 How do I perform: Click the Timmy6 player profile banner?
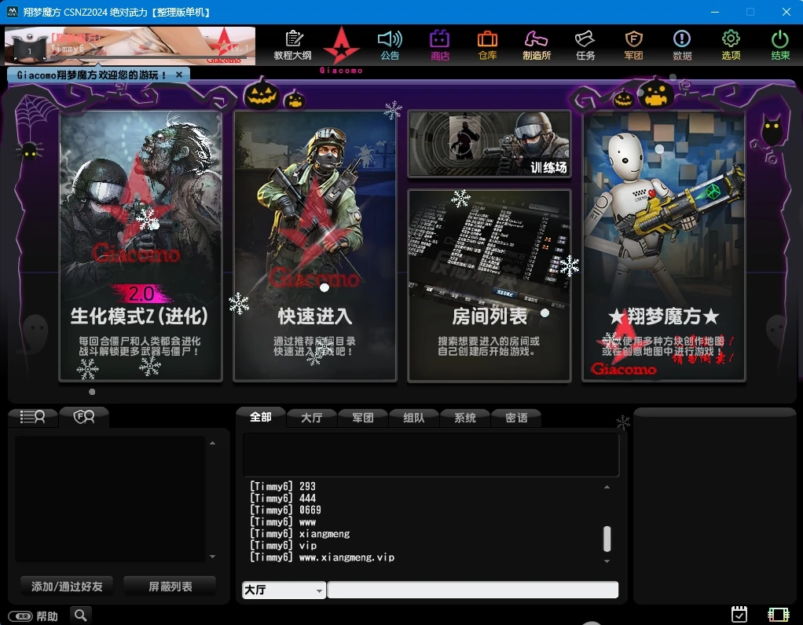coord(130,46)
